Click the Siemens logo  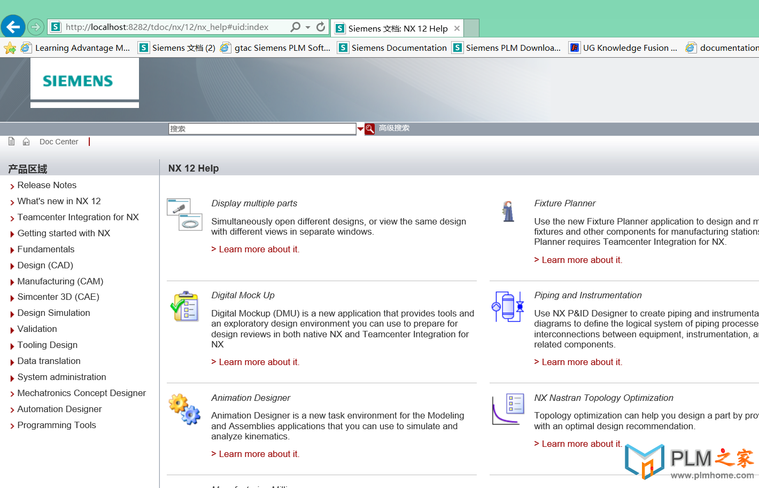point(78,81)
